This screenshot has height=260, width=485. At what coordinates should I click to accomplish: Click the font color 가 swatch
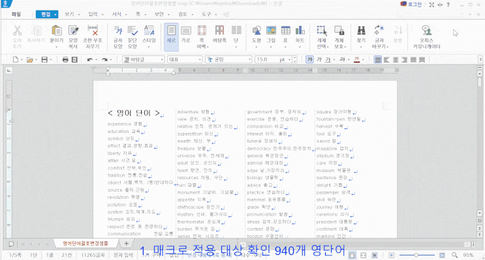pos(356,59)
